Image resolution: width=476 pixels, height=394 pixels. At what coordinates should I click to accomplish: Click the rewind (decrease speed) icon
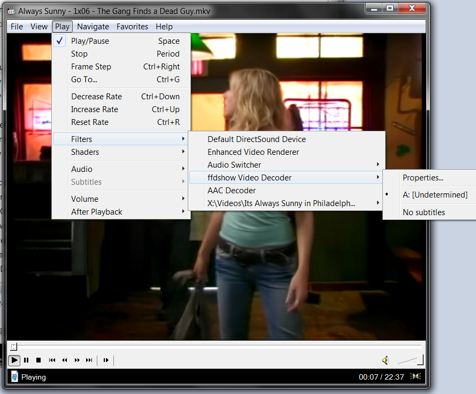pyautogui.click(x=65, y=360)
